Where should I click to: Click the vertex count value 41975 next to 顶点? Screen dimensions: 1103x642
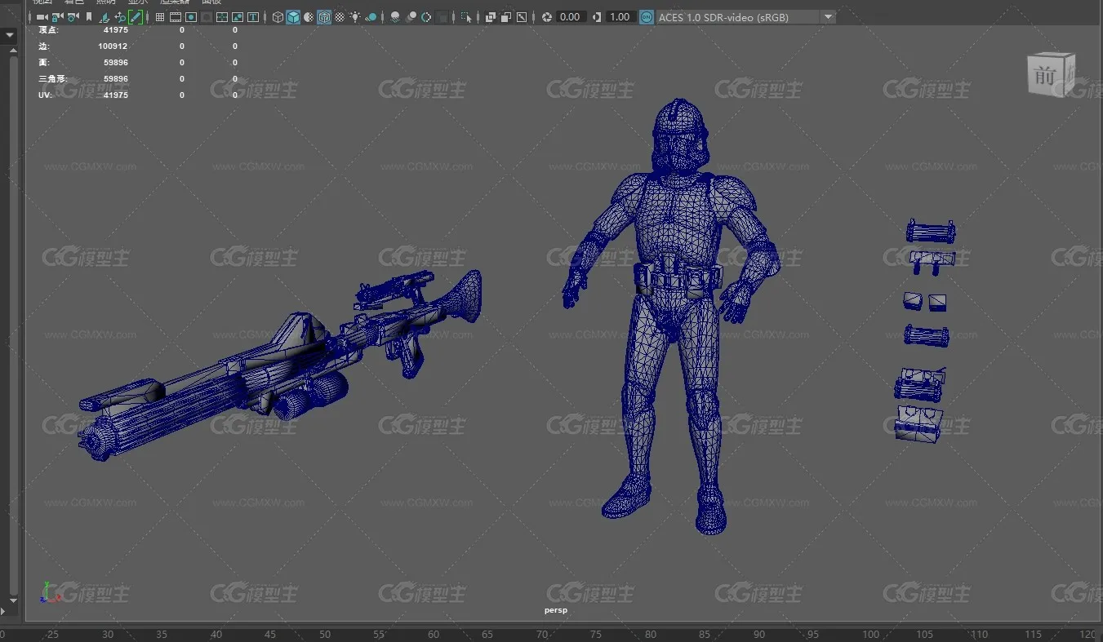coord(115,30)
